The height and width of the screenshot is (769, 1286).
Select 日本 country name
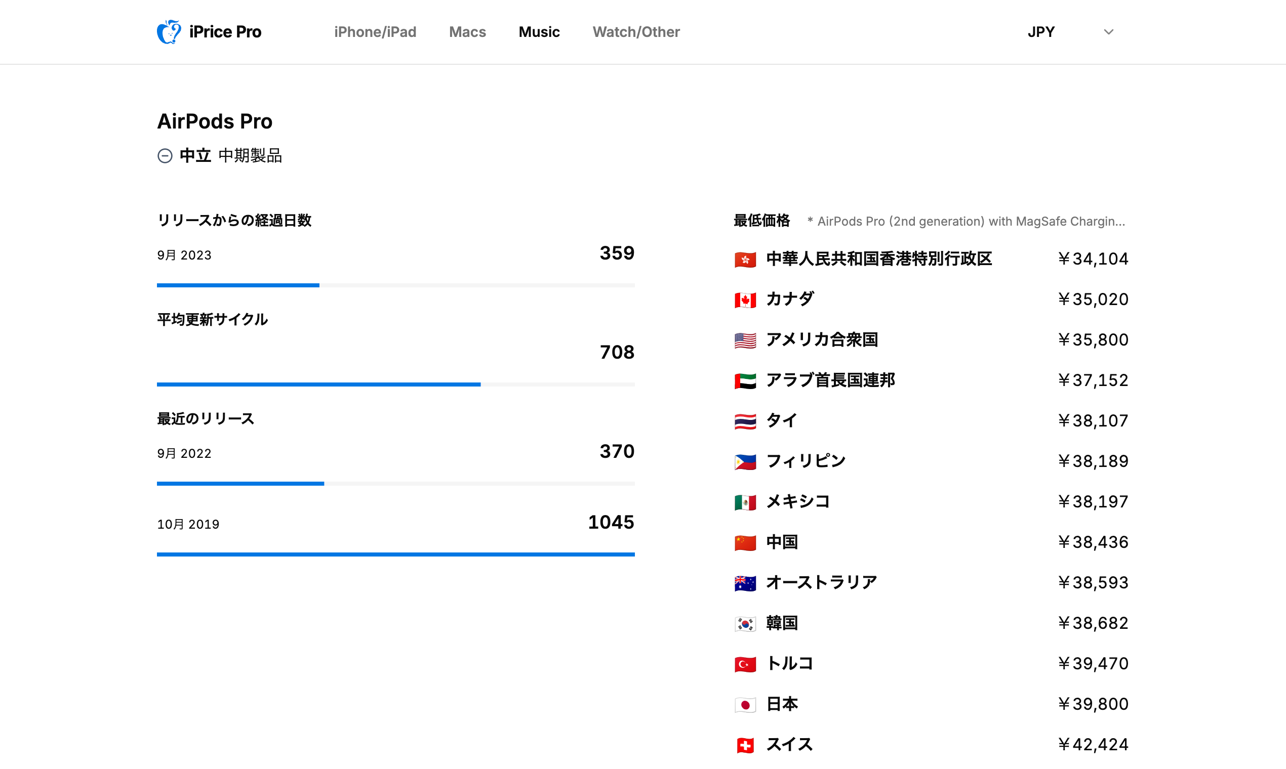[781, 703]
